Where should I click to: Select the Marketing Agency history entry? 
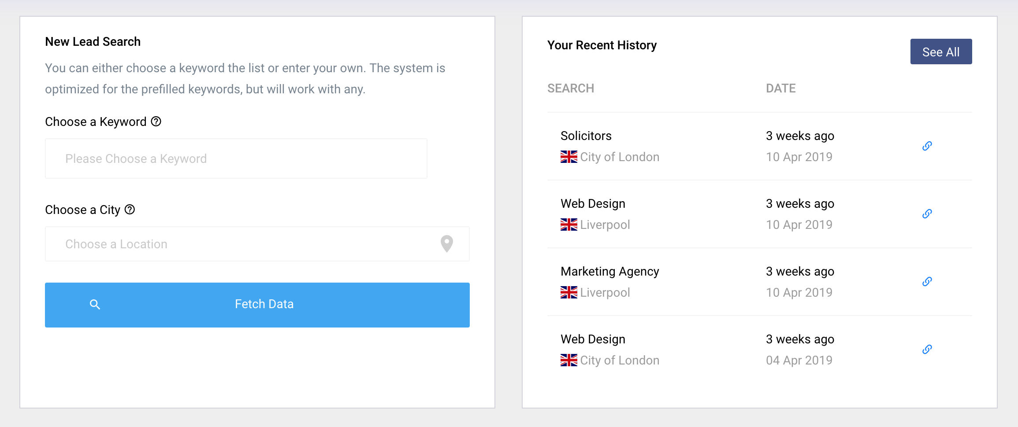(609, 271)
